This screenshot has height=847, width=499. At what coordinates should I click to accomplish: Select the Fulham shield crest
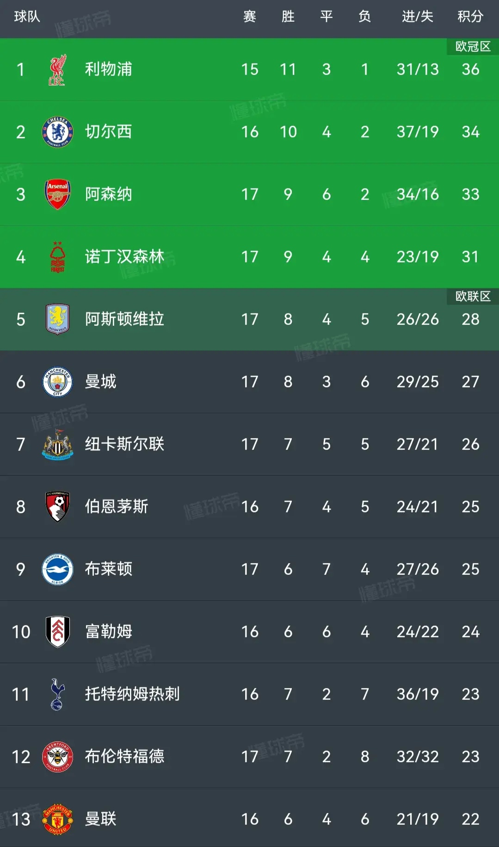coord(57,632)
